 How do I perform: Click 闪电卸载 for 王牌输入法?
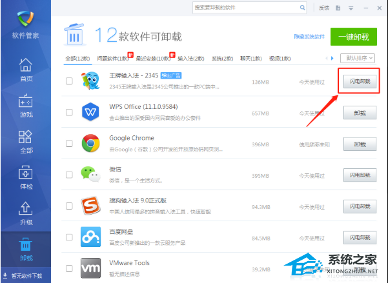tap(360, 81)
